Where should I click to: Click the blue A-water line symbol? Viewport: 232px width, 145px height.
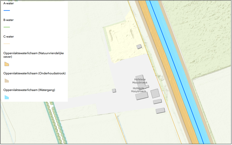(x=7, y=10)
